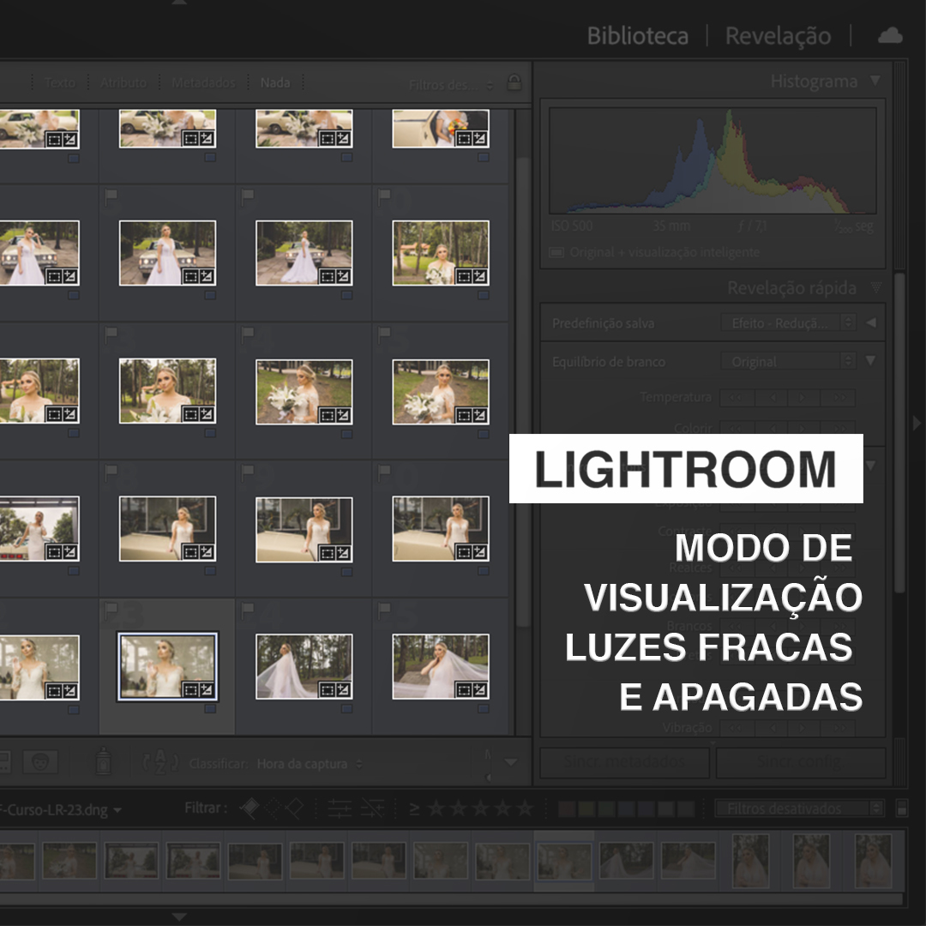Select the bride with veil thumbnail in grid
This screenshot has width=926, height=926.
point(304,666)
